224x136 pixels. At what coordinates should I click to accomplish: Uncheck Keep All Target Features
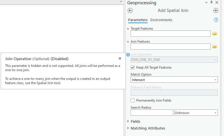(133, 67)
